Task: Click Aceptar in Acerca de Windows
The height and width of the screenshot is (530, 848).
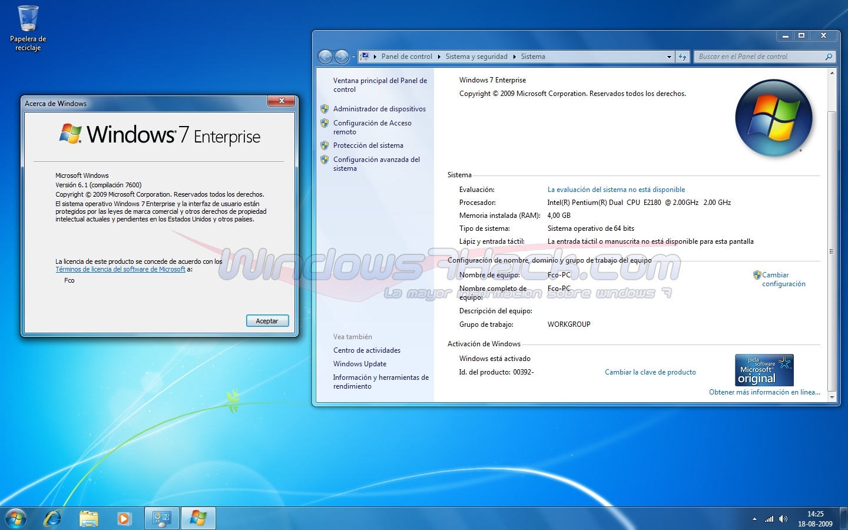Action: pyautogui.click(x=267, y=321)
